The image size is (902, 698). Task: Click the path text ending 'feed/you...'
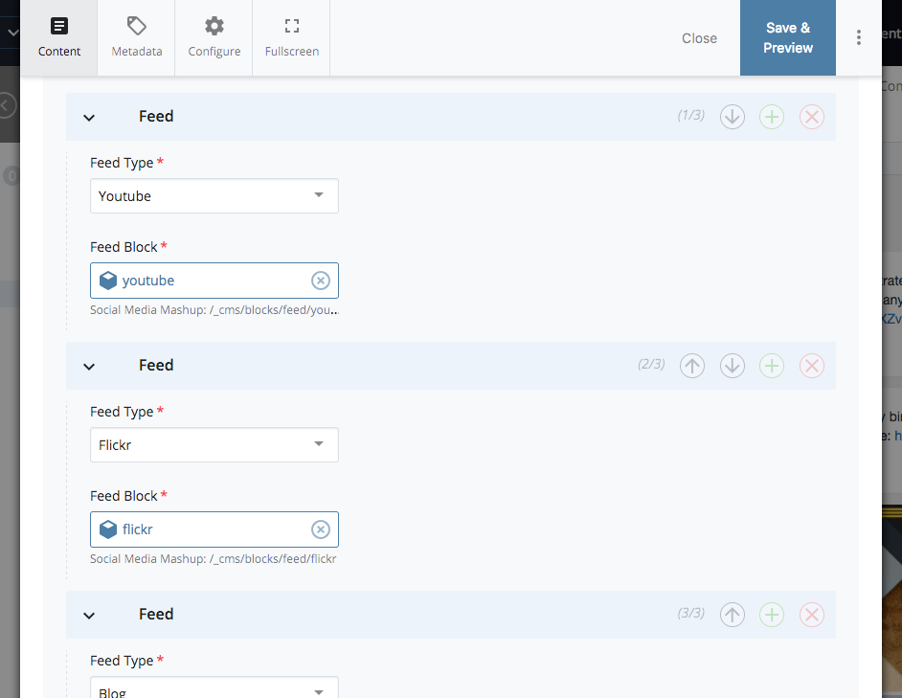coord(214,310)
